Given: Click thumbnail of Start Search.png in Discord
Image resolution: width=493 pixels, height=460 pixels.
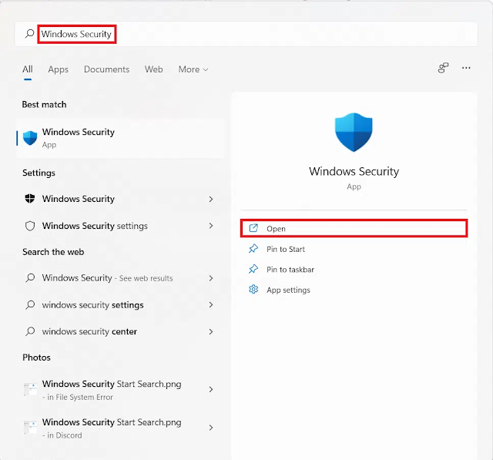Looking at the screenshot, I should (30, 428).
